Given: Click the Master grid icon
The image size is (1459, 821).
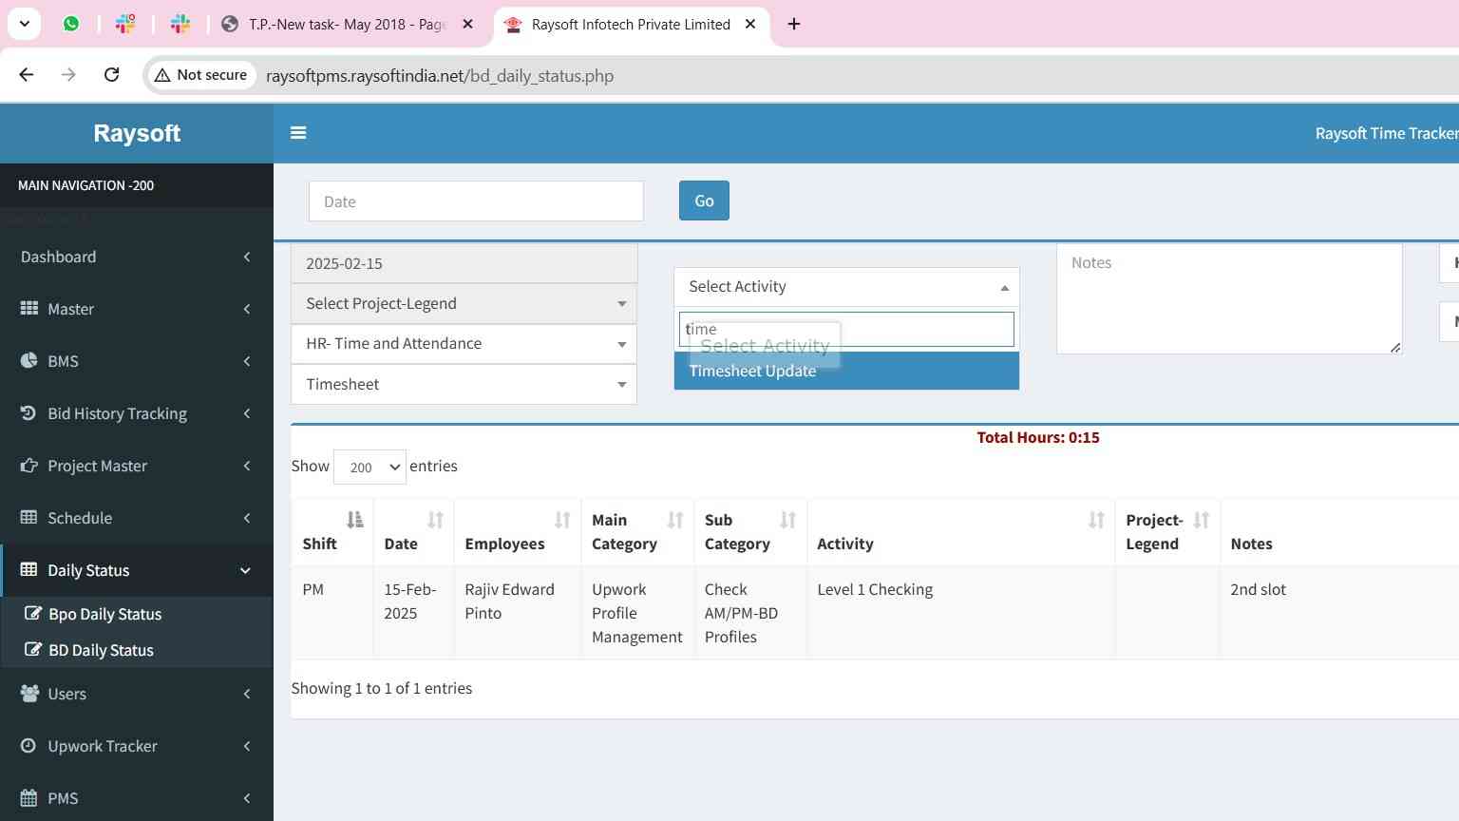Looking at the screenshot, I should 29,309.
